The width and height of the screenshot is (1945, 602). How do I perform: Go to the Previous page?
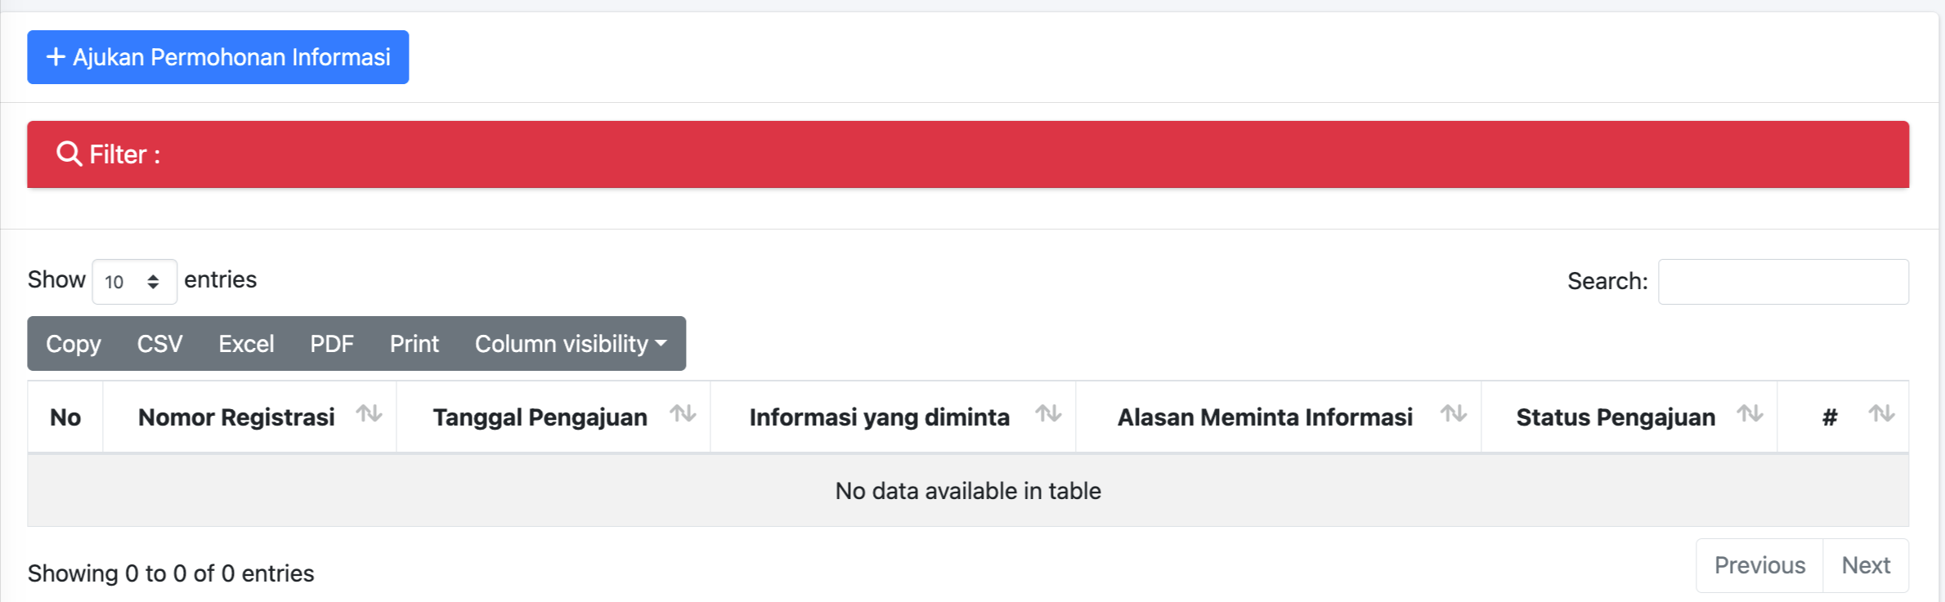(x=1759, y=565)
